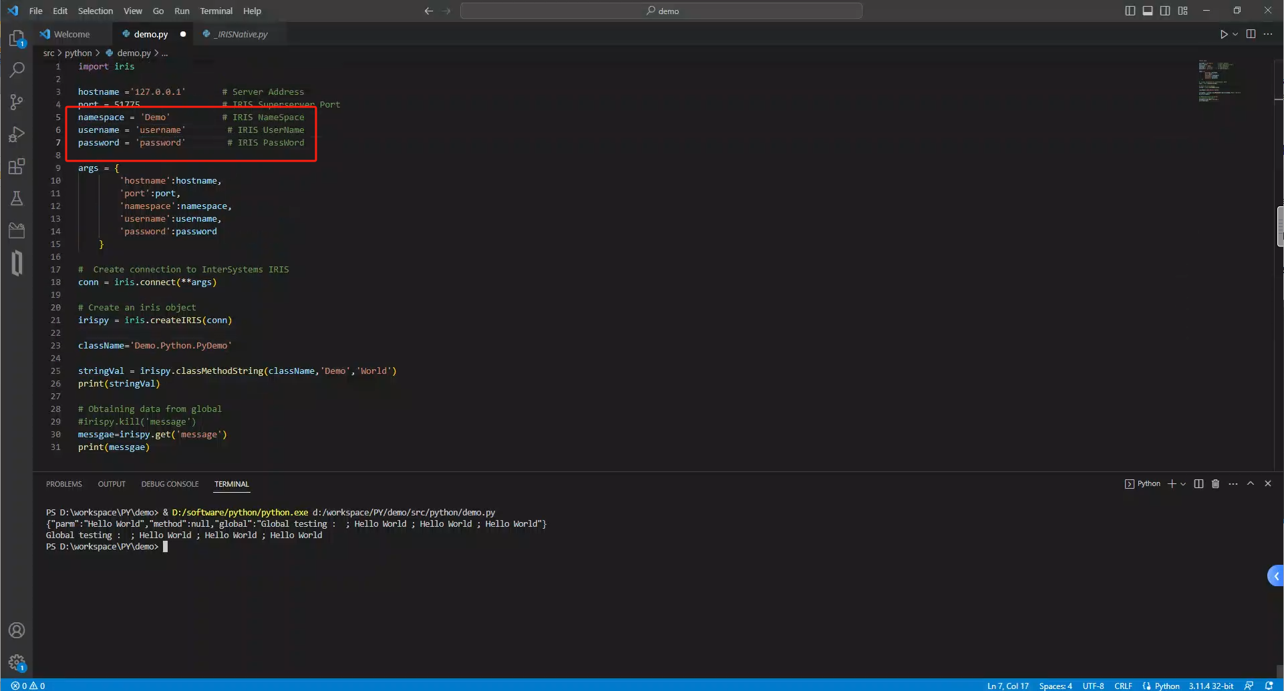Viewport: 1284px width, 691px height.
Task: Open the Extensions view
Action: tap(17, 166)
